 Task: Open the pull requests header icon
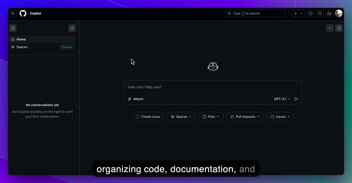coord(320,13)
